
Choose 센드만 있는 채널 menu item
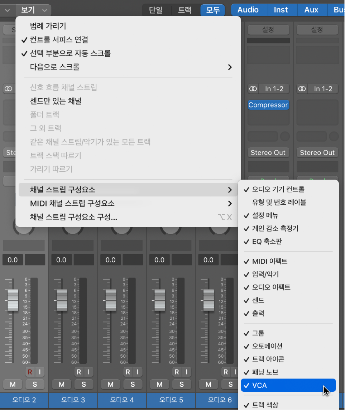(x=128, y=101)
